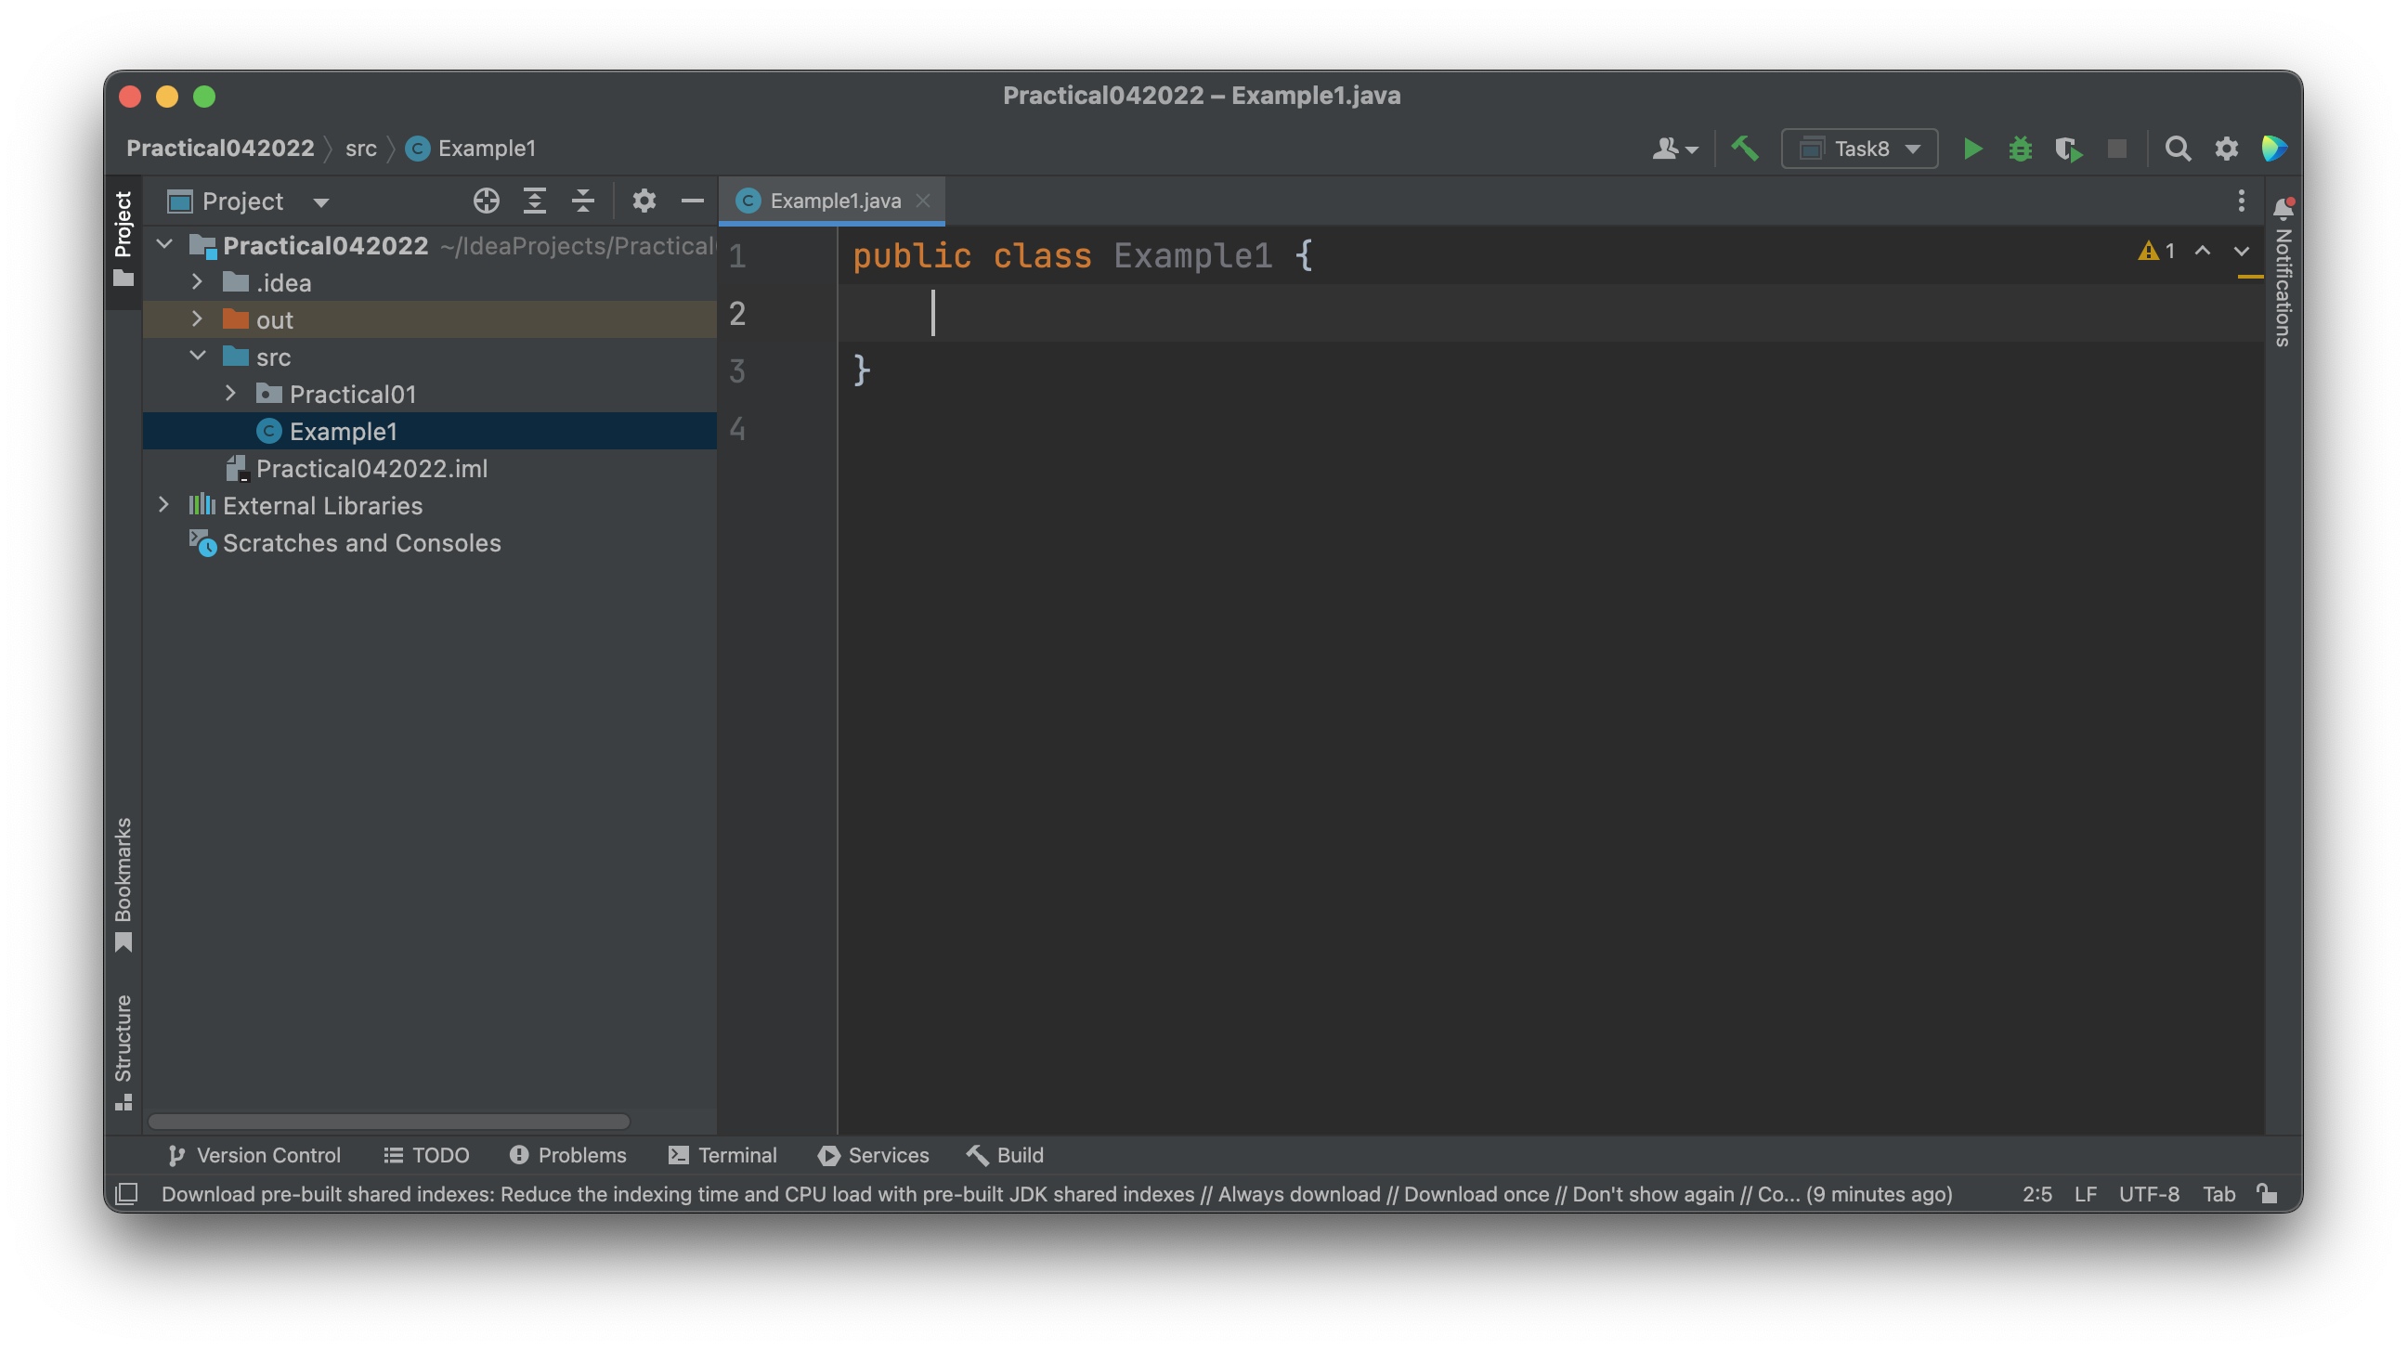Click the warning indicator showing 1 issue
This screenshot has height=1350, width=2407.
pos(2154,250)
